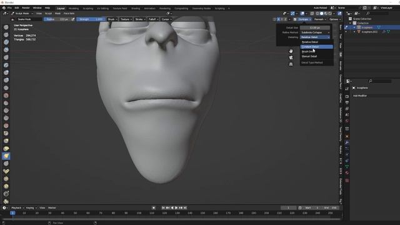Open the Options dropdown

tap(335, 19)
